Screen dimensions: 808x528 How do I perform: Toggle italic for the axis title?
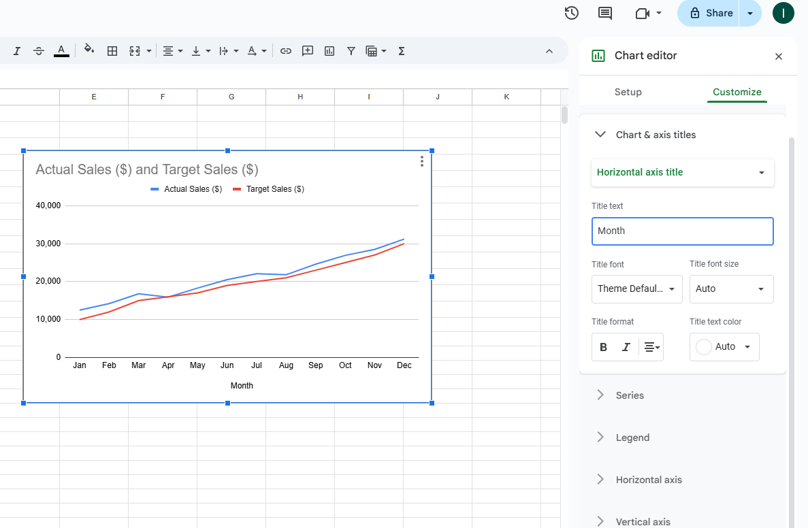626,347
